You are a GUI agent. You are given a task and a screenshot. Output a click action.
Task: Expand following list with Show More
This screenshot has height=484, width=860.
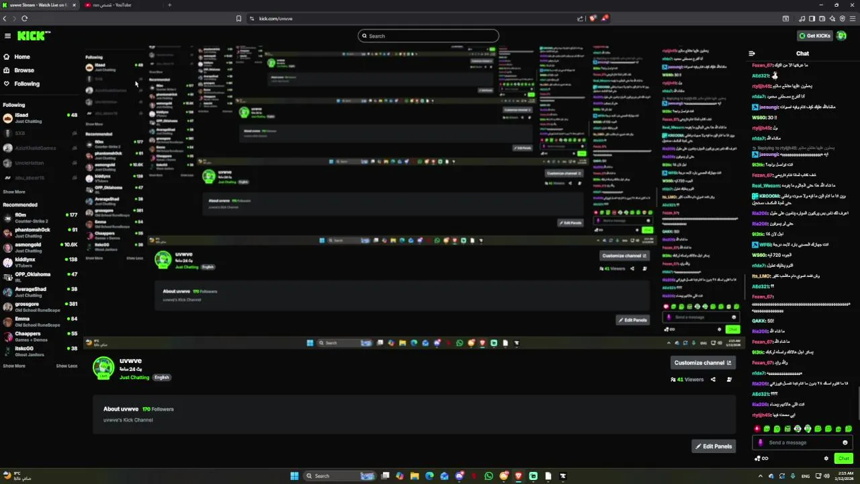[x=14, y=192]
